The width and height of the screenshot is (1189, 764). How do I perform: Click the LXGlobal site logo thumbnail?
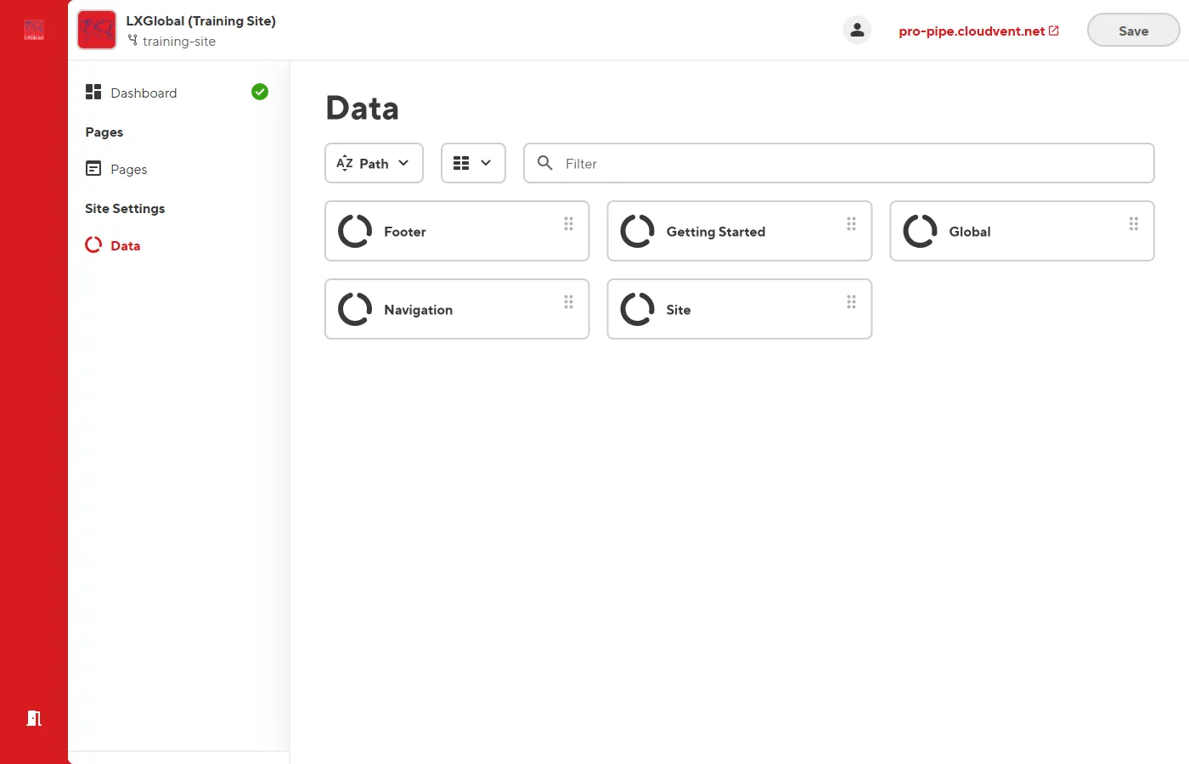[96, 29]
